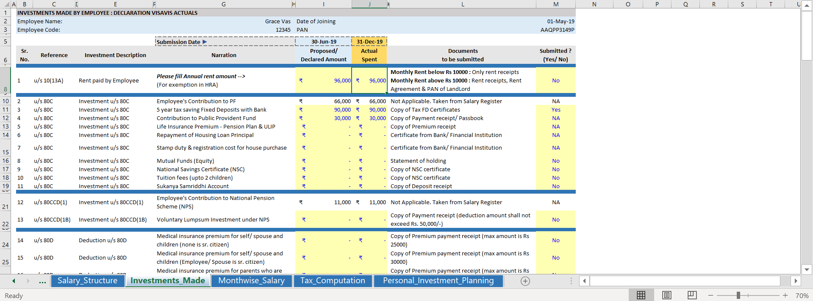Select NPS actual spent 11,000 cell
The image size is (813, 301).
click(369, 202)
